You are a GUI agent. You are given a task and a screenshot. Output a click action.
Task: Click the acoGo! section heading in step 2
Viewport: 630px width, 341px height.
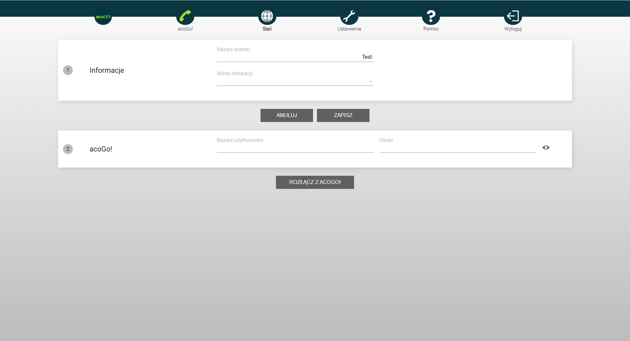(x=101, y=149)
